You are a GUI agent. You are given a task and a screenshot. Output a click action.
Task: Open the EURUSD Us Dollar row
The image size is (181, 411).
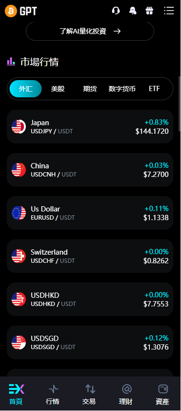pos(90,213)
